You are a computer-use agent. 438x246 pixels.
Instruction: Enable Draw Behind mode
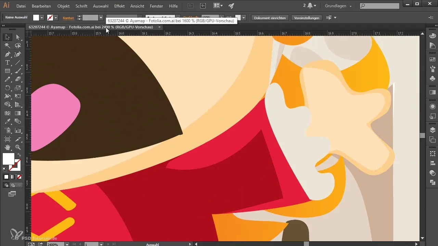point(13,185)
